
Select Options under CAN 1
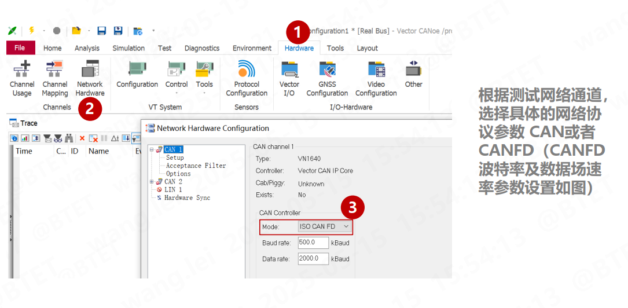tap(179, 174)
